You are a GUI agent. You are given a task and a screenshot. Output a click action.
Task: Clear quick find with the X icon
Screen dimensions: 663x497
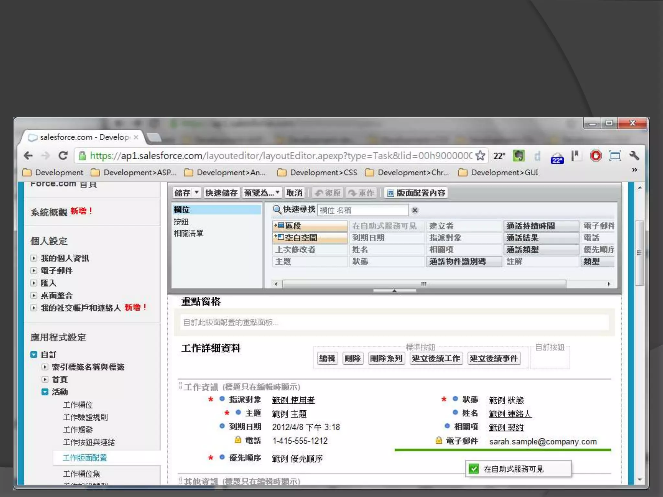[415, 210]
